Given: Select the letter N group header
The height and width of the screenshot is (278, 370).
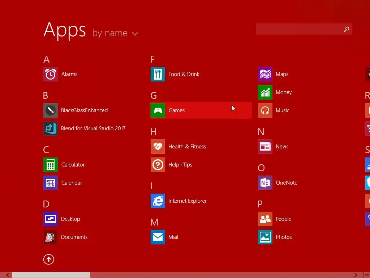Looking at the screenshot, I should click(261, 132).
